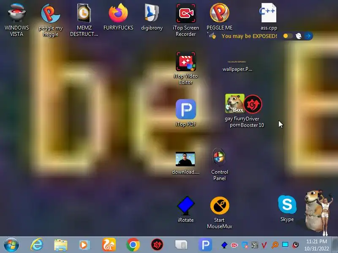Viewport: 338px width, 253px height.
Task: Select the hamster Box desktop icon
Action: coord(234,103)
